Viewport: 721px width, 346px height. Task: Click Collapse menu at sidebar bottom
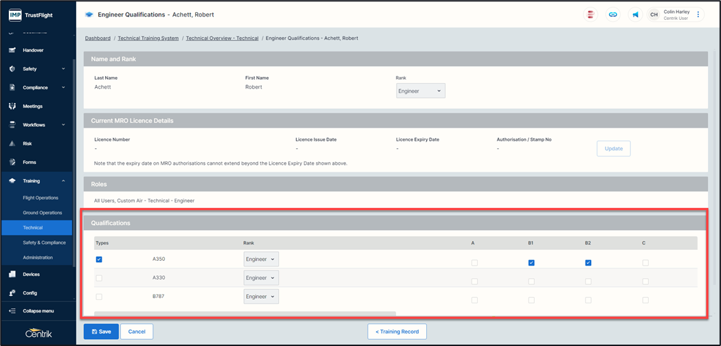click(39, 311)
